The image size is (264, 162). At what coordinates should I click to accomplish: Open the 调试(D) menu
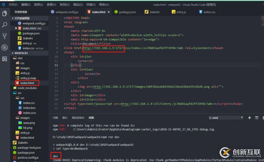(78, 5)
